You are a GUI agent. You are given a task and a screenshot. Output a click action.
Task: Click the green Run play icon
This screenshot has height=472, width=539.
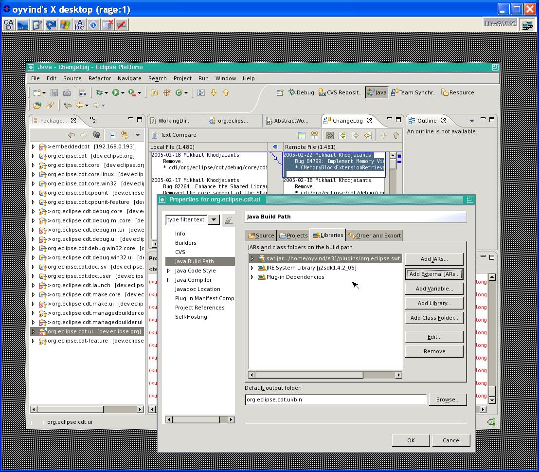(115, 92)
